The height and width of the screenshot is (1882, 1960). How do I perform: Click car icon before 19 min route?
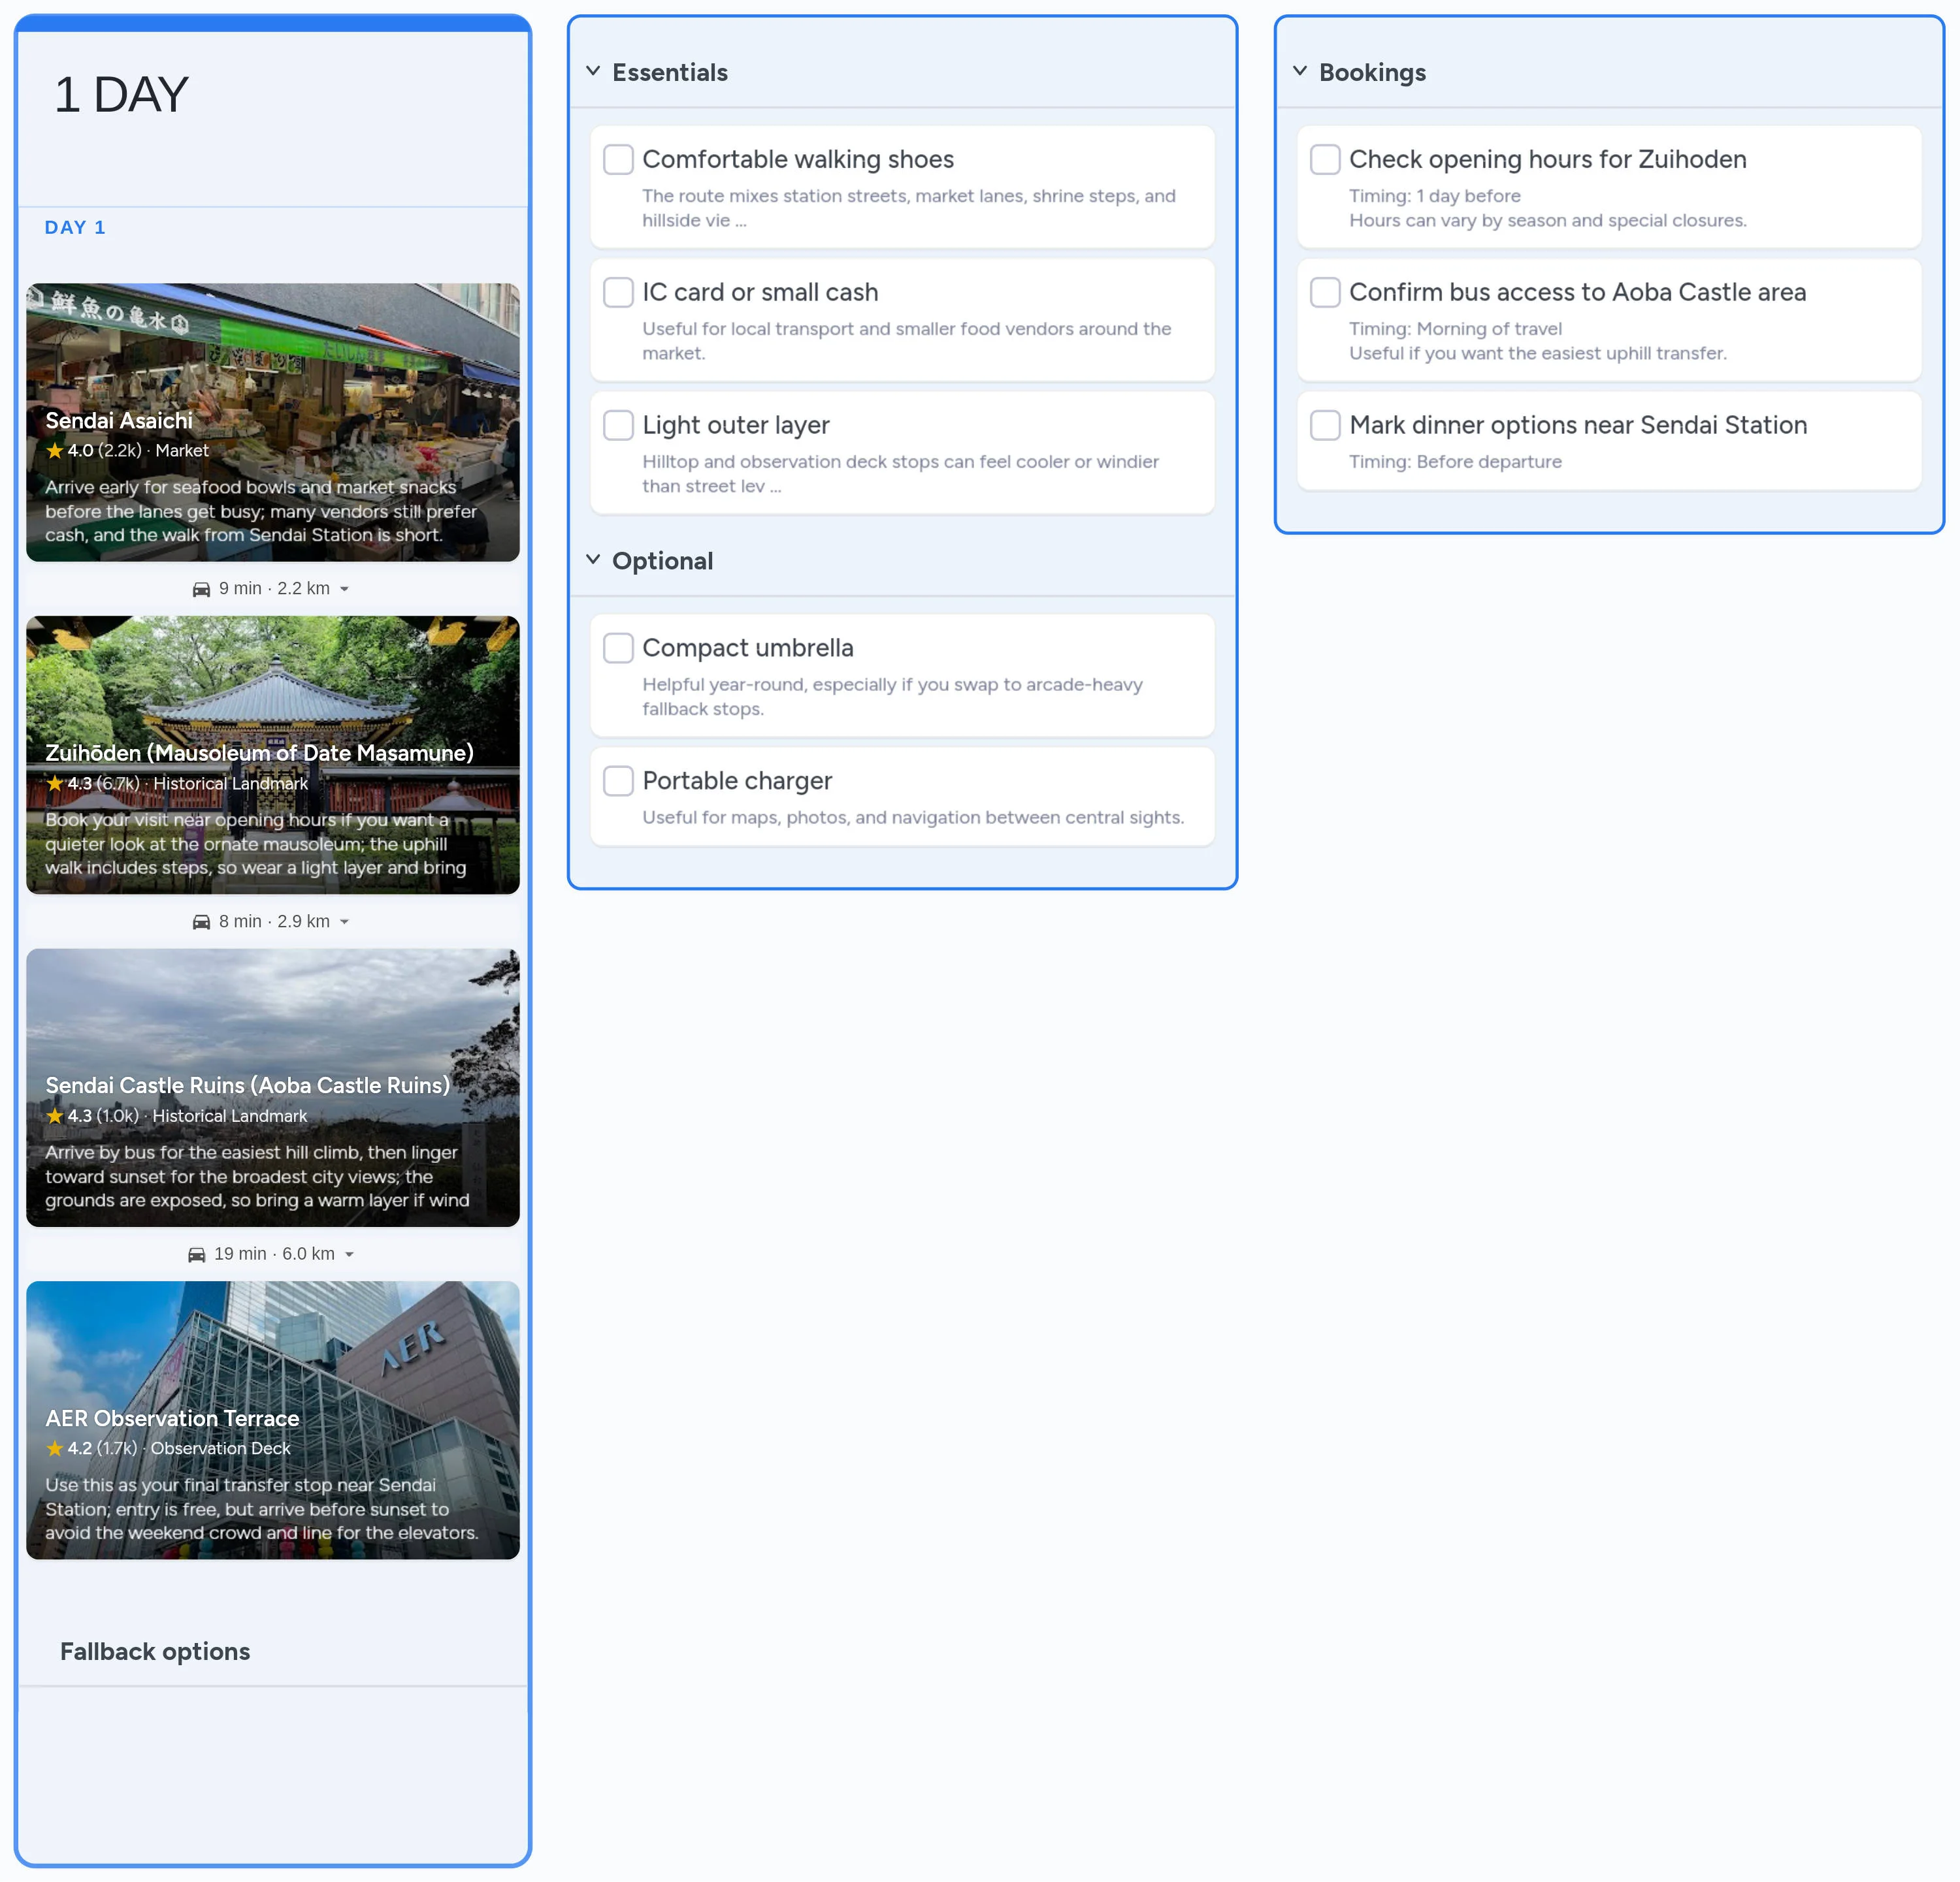click(196, 1254)
